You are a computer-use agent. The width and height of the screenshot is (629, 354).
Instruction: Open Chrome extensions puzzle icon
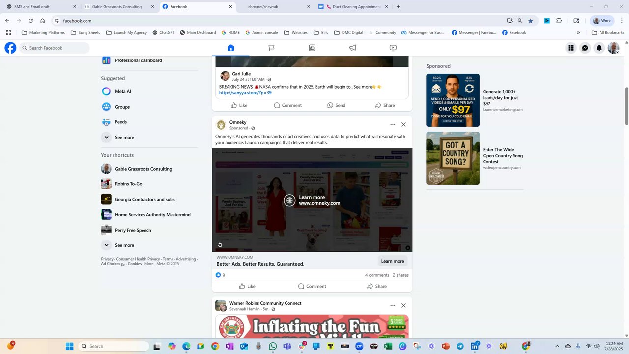(x=559, y=21)
